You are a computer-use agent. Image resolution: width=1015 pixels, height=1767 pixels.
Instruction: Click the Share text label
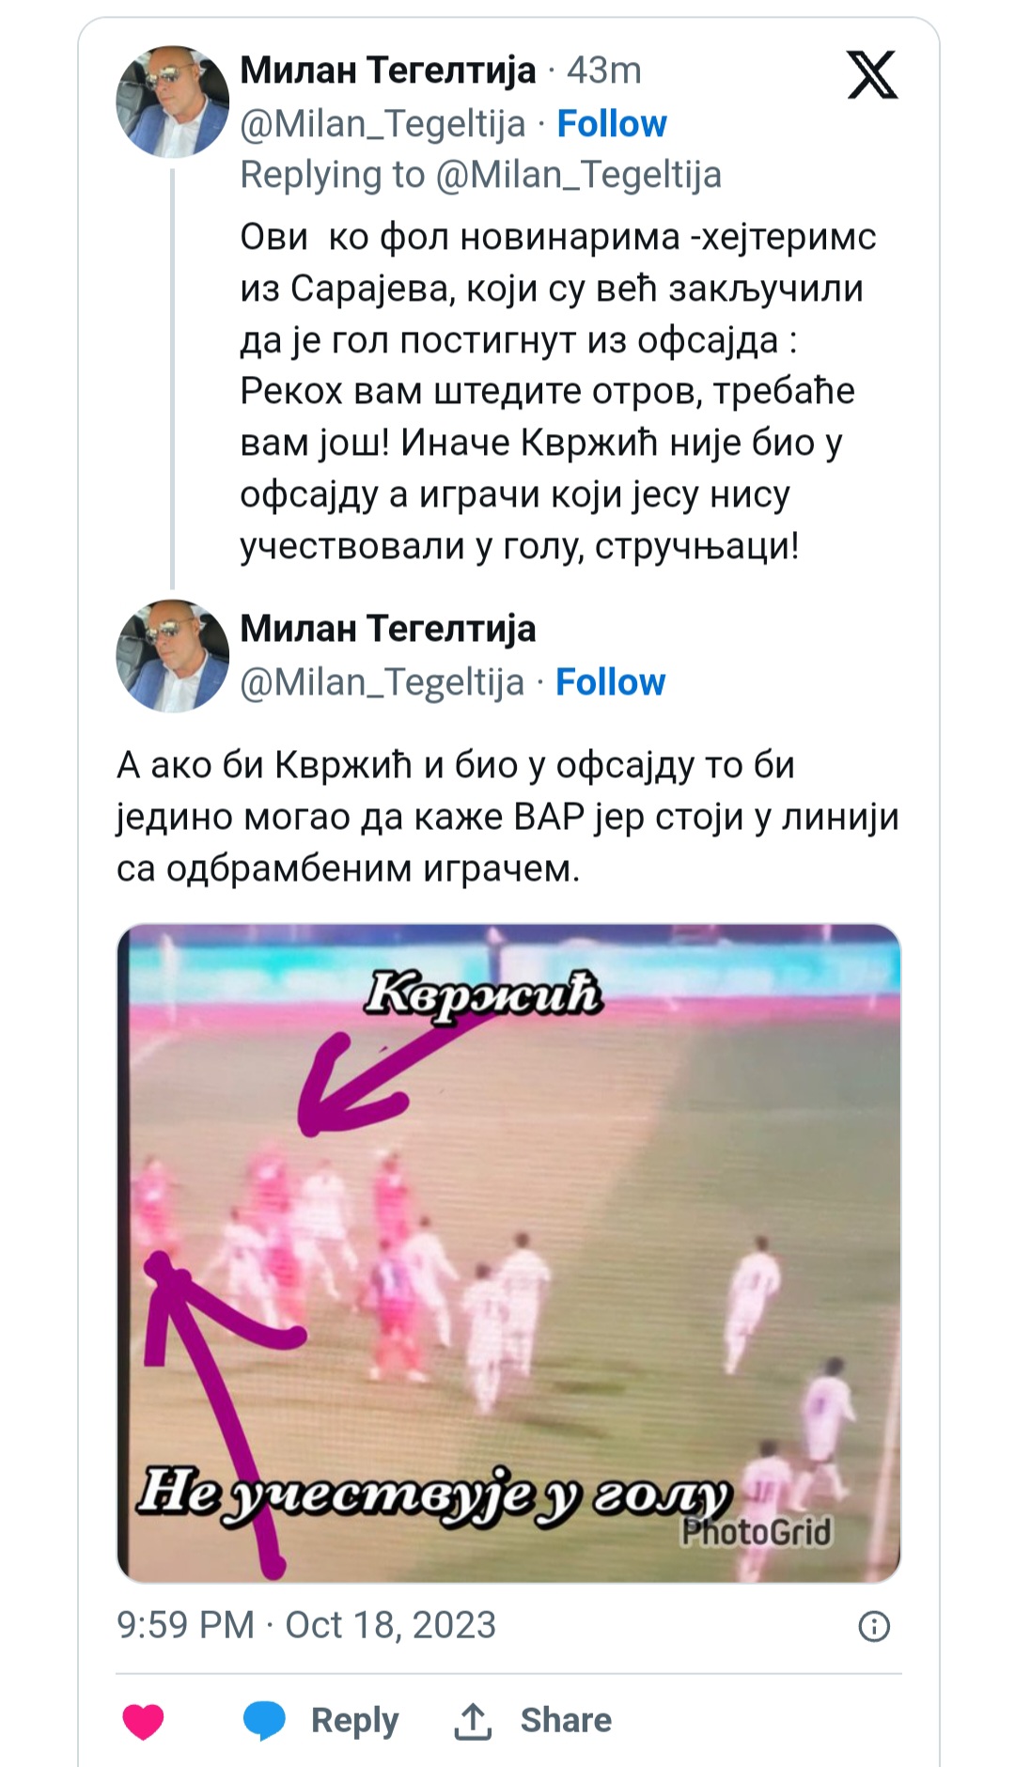566,1720
